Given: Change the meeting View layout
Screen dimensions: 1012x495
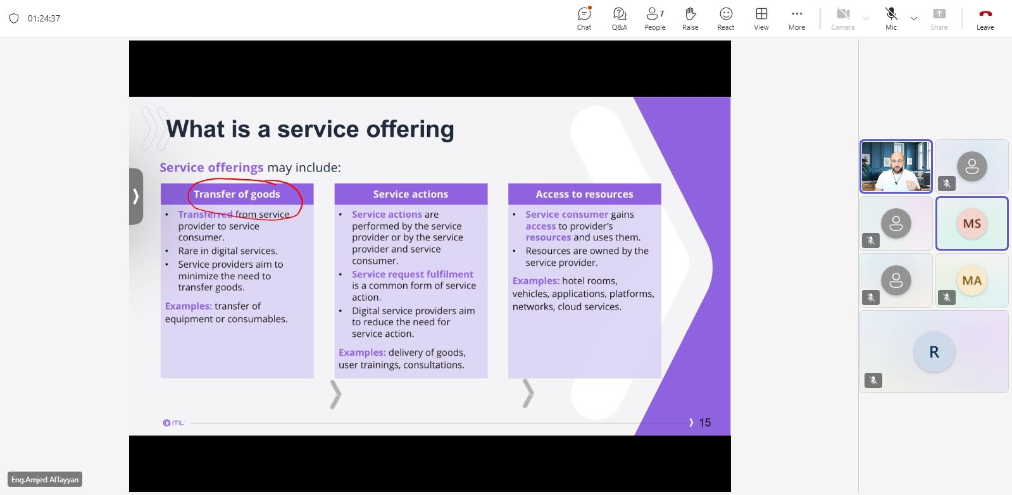Looking at the screenshot, I should pyautogui.click(x=761, y=18).
